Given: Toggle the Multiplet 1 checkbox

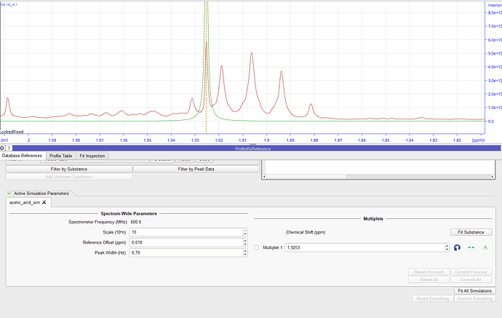Looking at the screenshot, I should click(x=258, y=247).
